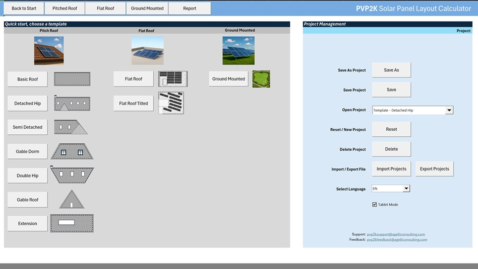Click the 'Import / Export File' label

tap(348, 169)
